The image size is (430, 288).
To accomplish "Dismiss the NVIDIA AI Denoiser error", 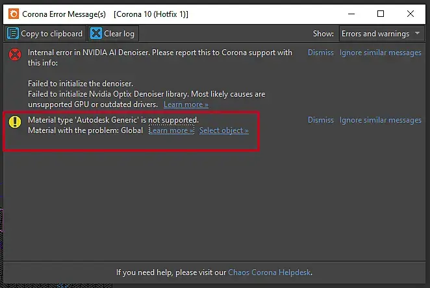I will click(321, 53).
